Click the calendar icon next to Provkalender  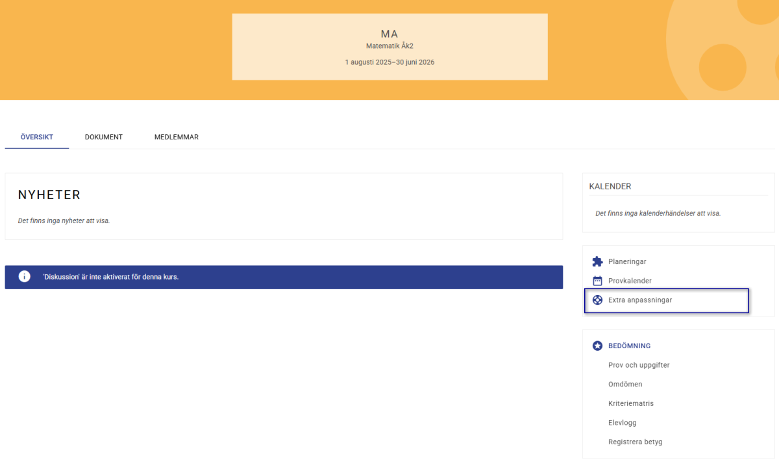point(597,281)
